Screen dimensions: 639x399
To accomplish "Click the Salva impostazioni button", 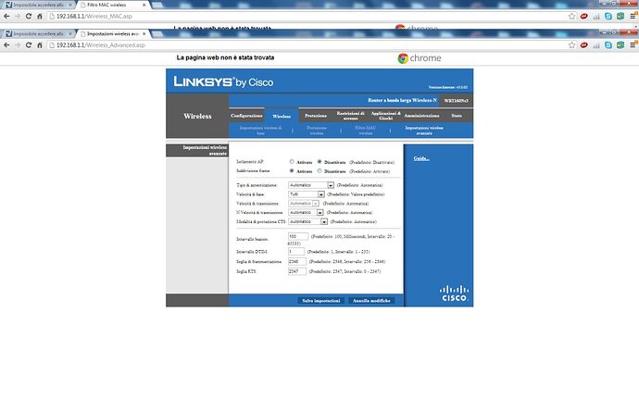I will 320,301.
